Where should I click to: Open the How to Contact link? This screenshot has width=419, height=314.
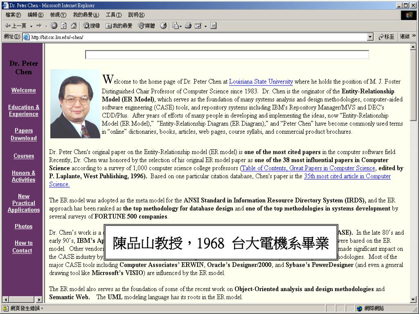coord(23,247)
